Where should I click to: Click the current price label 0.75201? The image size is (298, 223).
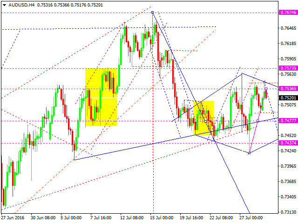(x=288, y=98)
